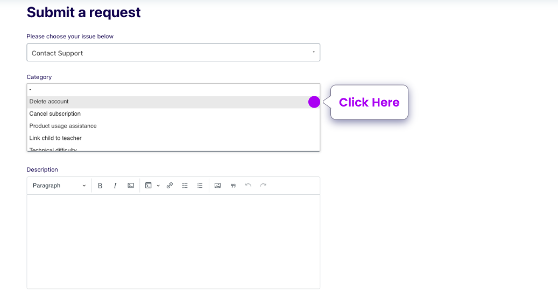Redo the last edit
This screenshot has width=558, height=291.
coord(263,186)
